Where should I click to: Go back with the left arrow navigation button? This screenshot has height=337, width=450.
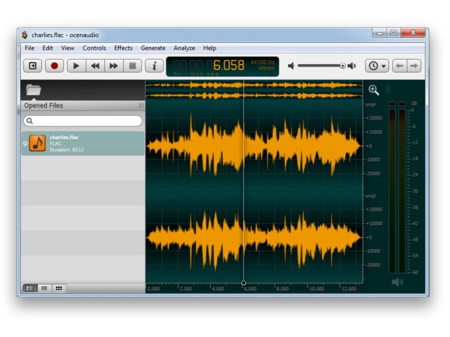[400, 66]
